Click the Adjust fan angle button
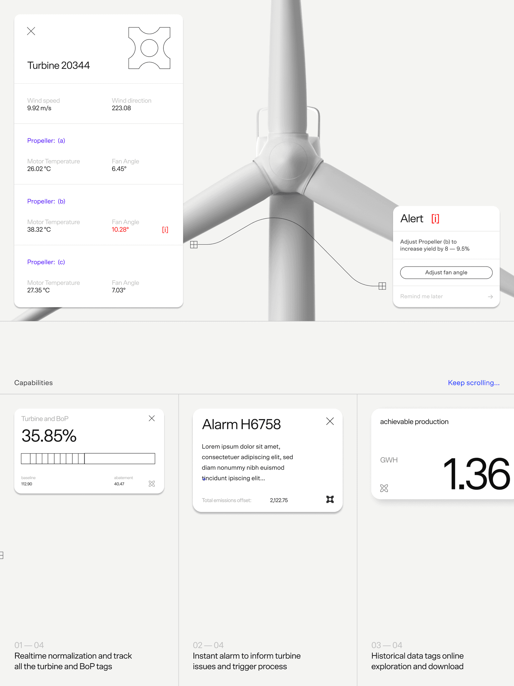The image size is (514, 686). click(x=446, y=272)
